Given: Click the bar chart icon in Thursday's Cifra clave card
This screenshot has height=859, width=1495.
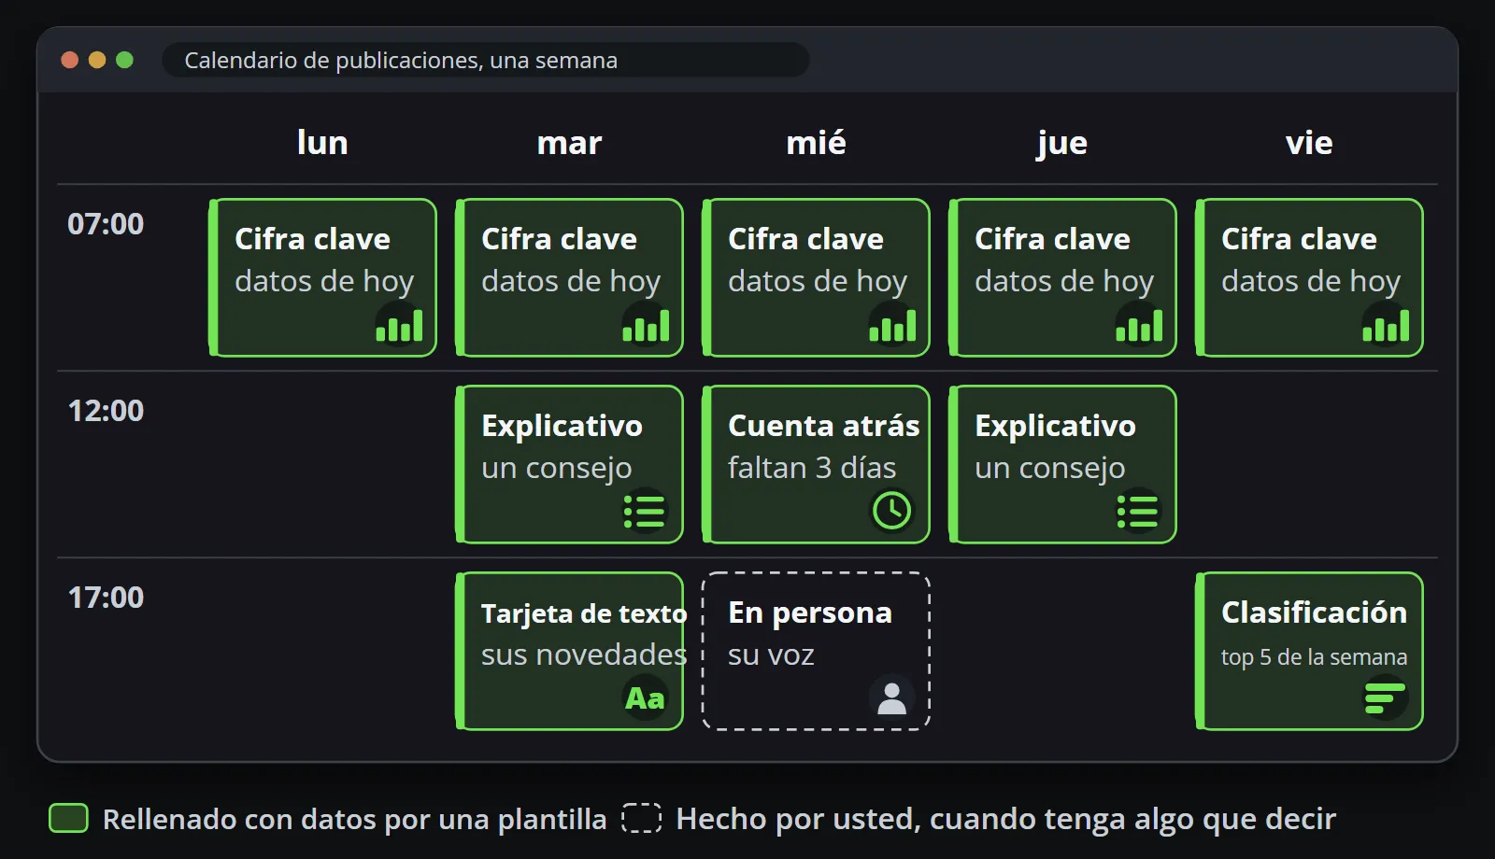Looking at the screenshot, I should click(x=1139, y=325).
